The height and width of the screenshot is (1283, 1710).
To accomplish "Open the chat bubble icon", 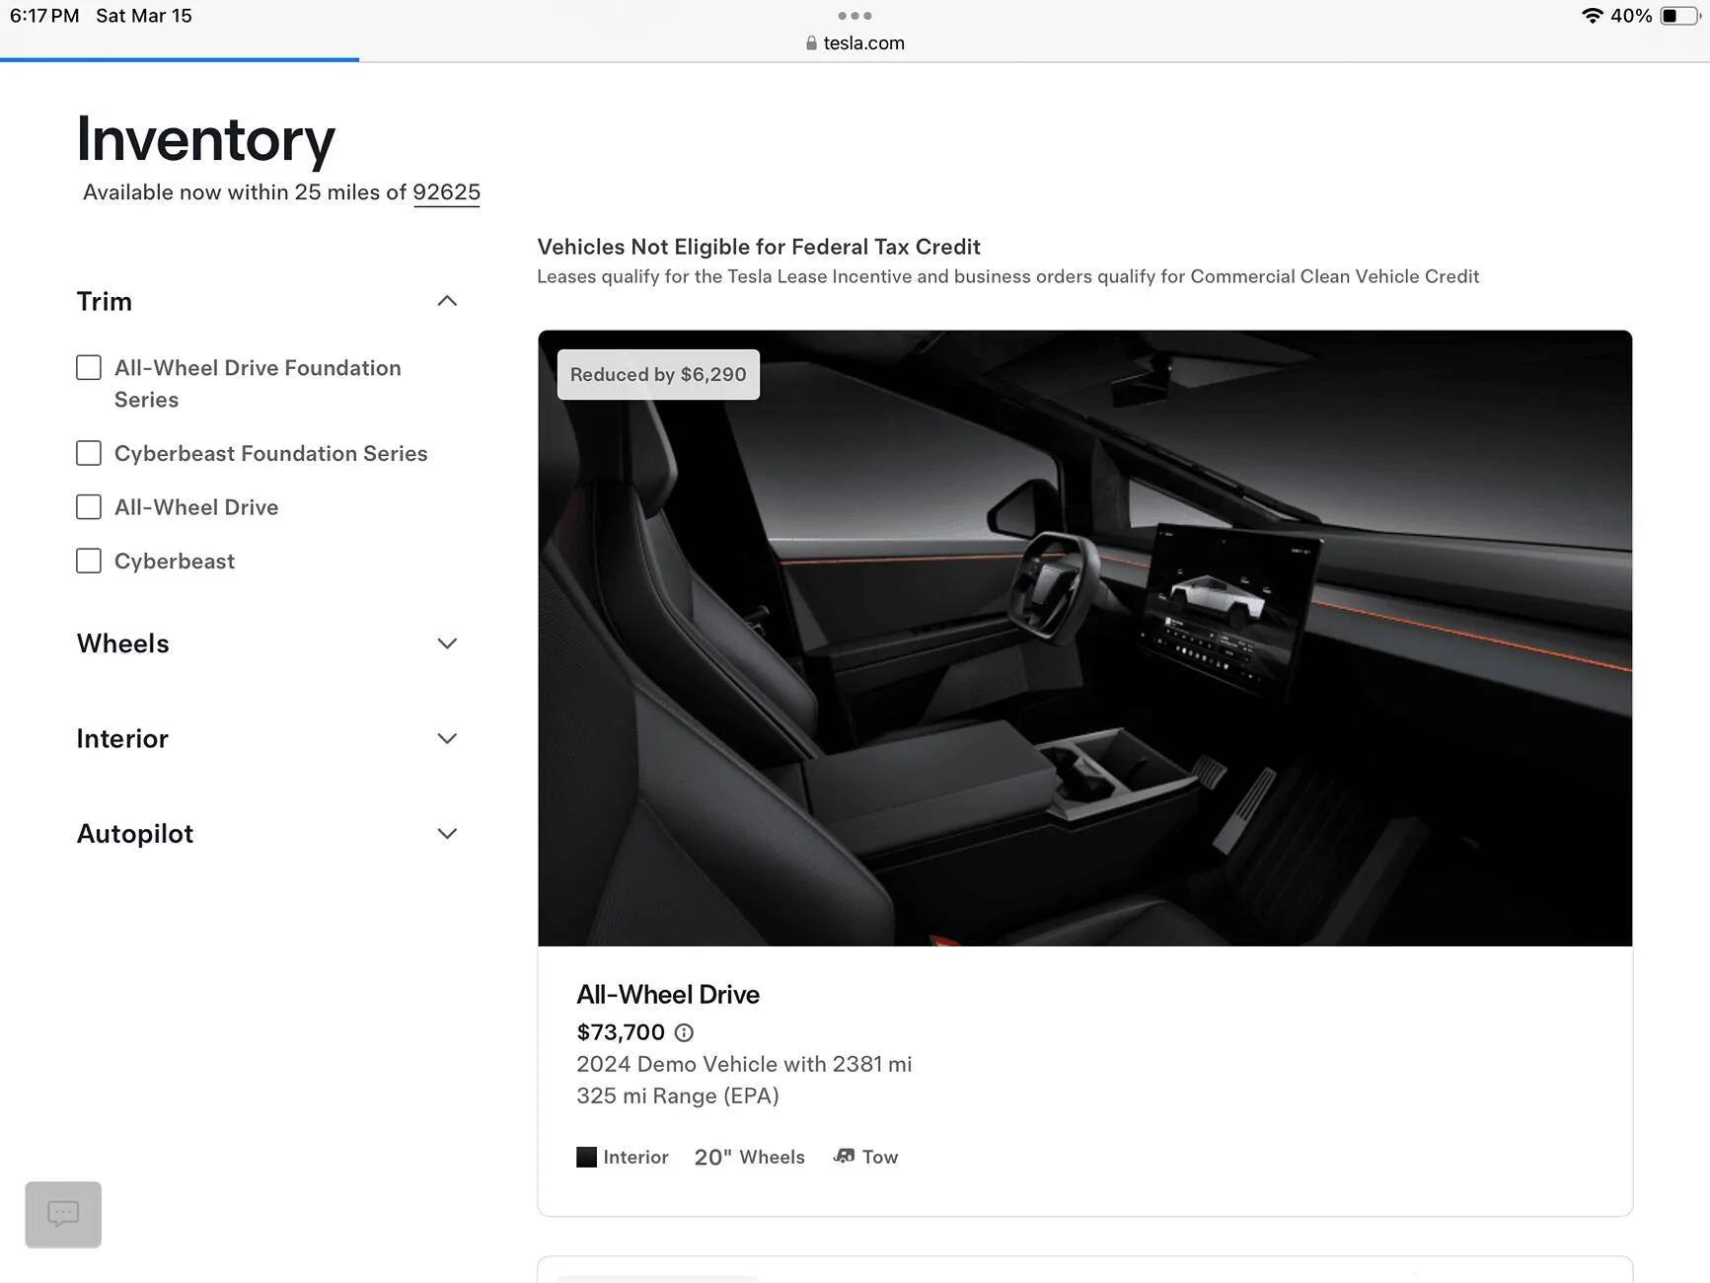I will [x=63, y=1214].
